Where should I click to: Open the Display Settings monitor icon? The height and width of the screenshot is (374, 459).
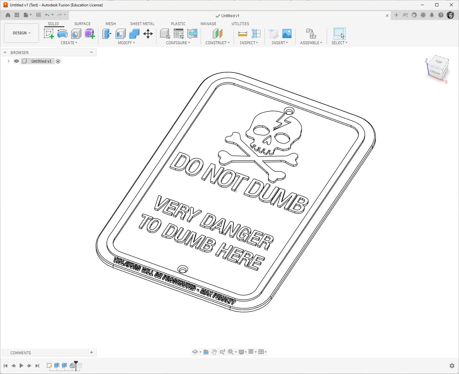point(241,352)
